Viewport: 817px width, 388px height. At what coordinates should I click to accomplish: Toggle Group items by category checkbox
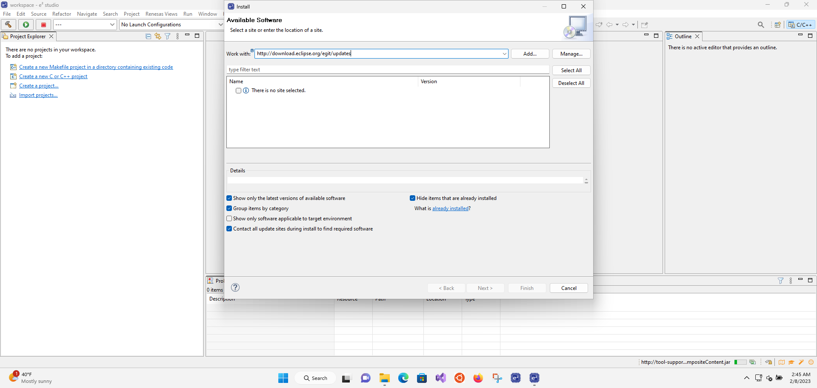pyautogui.click(x=229, y=208)
